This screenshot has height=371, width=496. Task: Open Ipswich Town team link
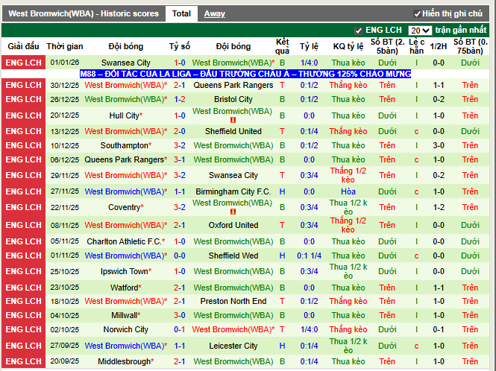(124, 271)
